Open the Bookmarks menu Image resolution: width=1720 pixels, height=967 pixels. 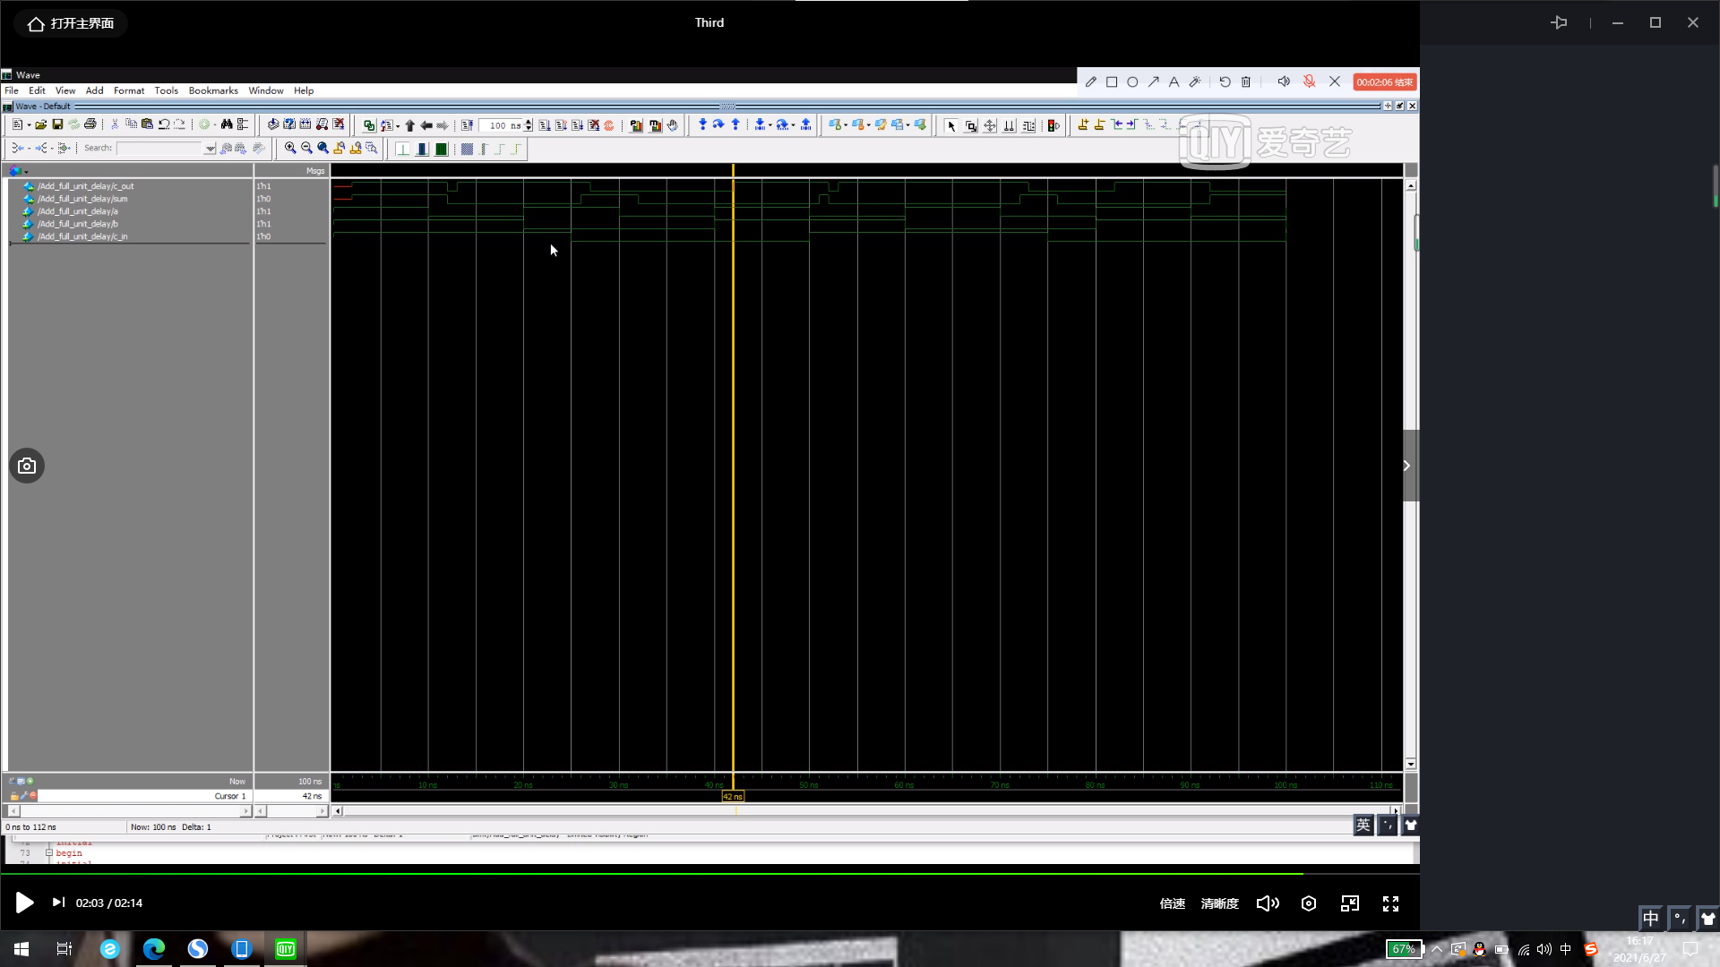[213, 90]
